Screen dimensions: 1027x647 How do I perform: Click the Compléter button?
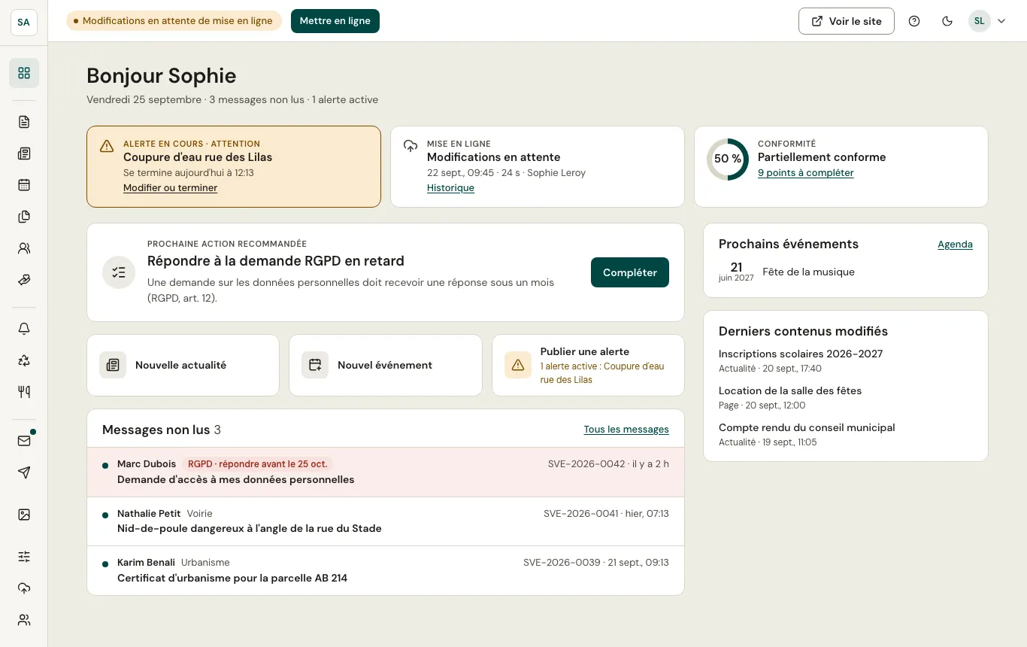630,272
